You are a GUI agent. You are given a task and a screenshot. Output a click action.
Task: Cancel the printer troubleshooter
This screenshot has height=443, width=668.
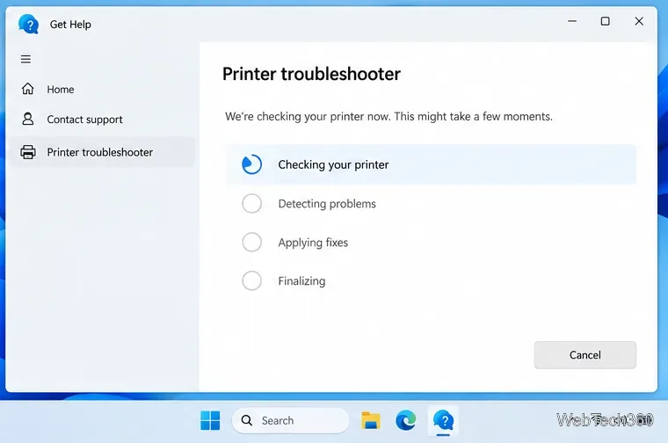coord(584,355)
